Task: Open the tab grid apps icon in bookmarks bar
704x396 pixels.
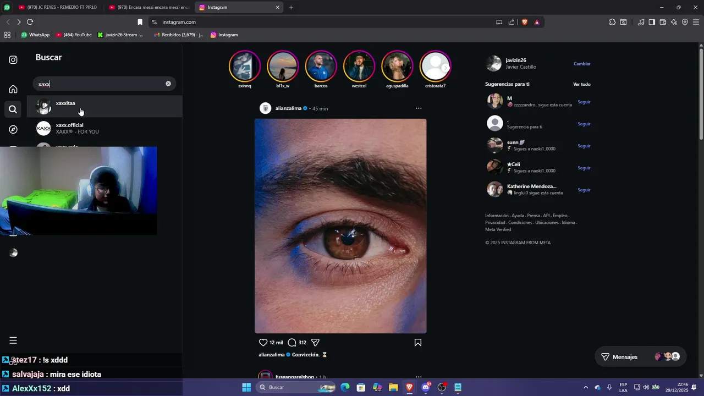Action: coord(7,35)
